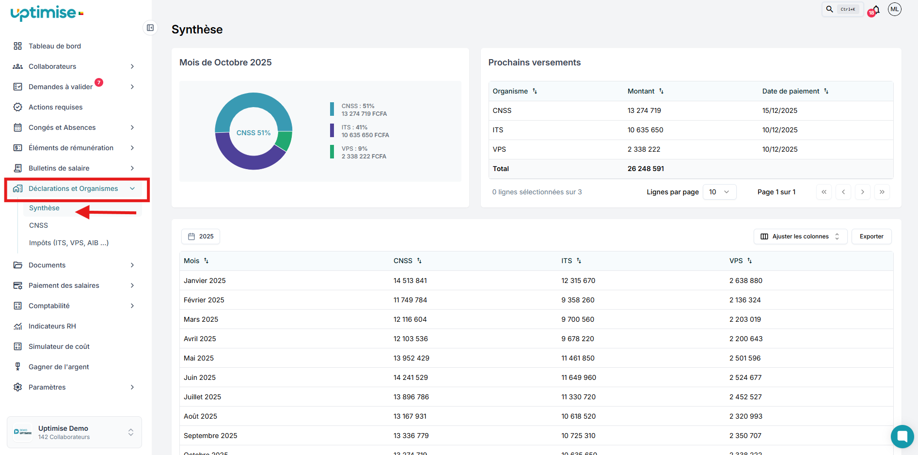This screenshot has height=455, width=918.
Task: Sort by Date de paiement icon
Action: click(x=826, y=91)
